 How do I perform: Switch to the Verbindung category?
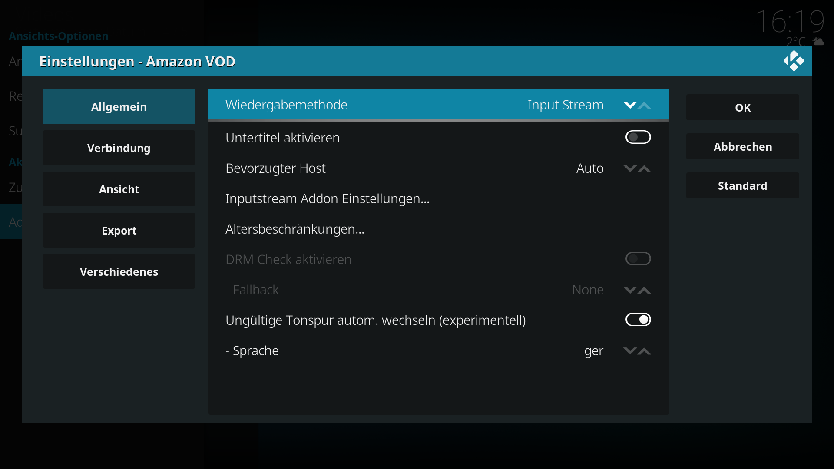(119, 148)
